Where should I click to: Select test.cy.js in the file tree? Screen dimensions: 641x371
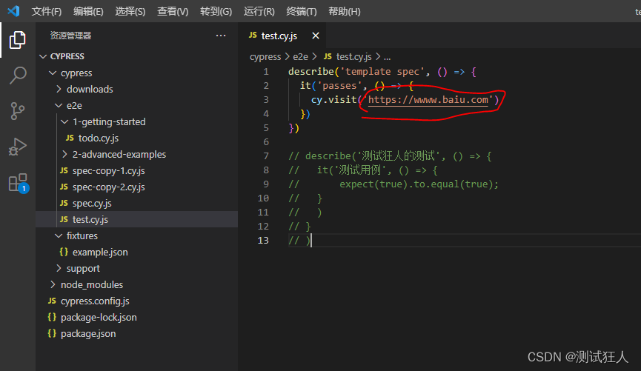pyautogui.click(x=137, y=219)
